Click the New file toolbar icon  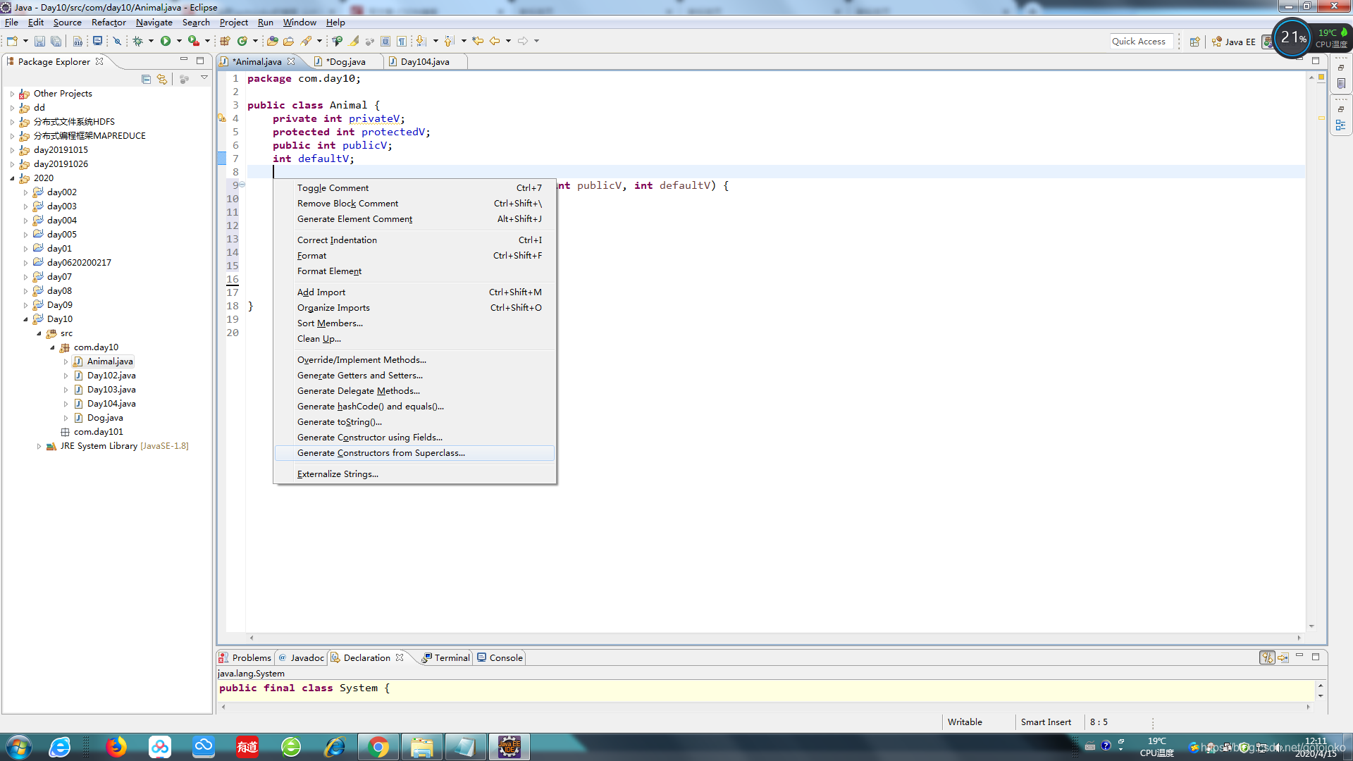click(x=12, y=41)
